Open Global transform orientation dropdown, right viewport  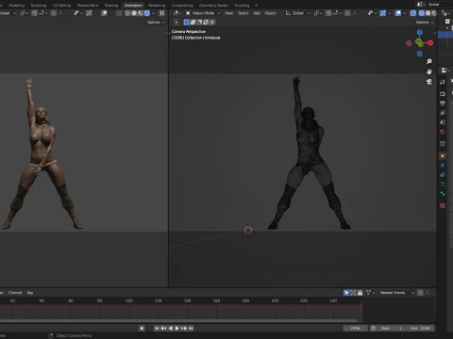(297, 13)
